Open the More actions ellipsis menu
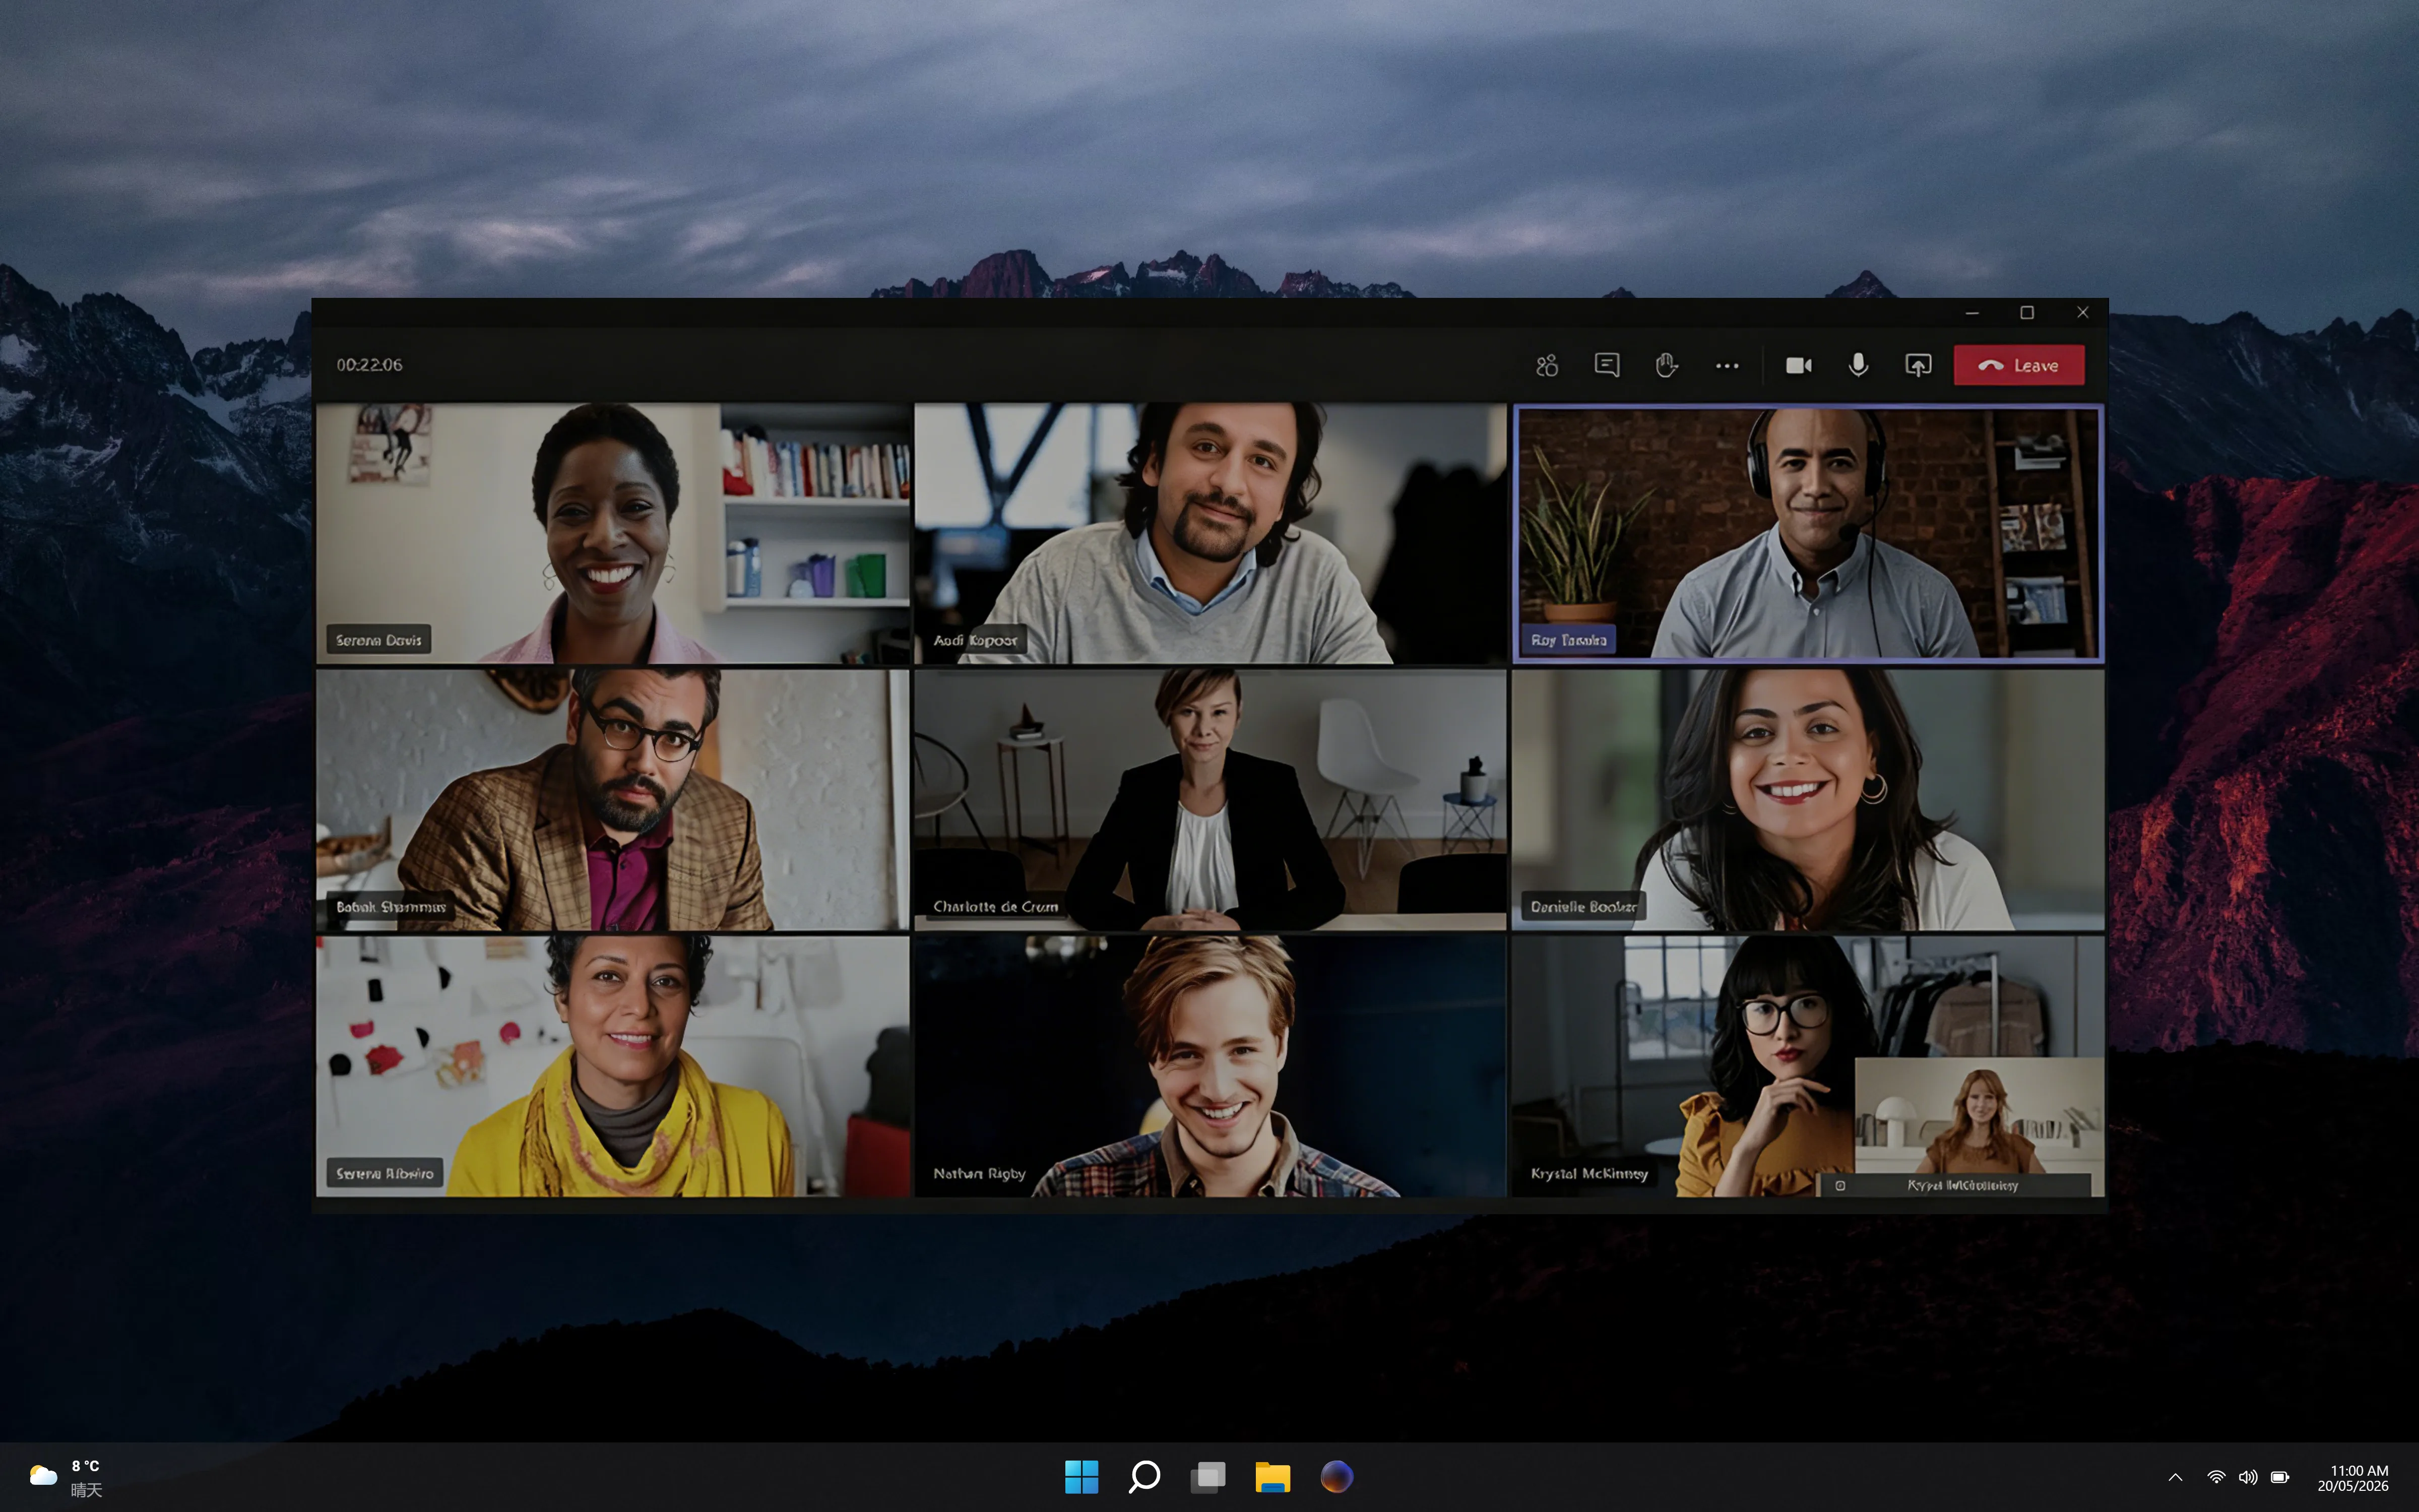2419x1512 pixels. (x=1726, y=366)
